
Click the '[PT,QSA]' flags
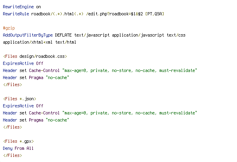(x=154, y=14)
